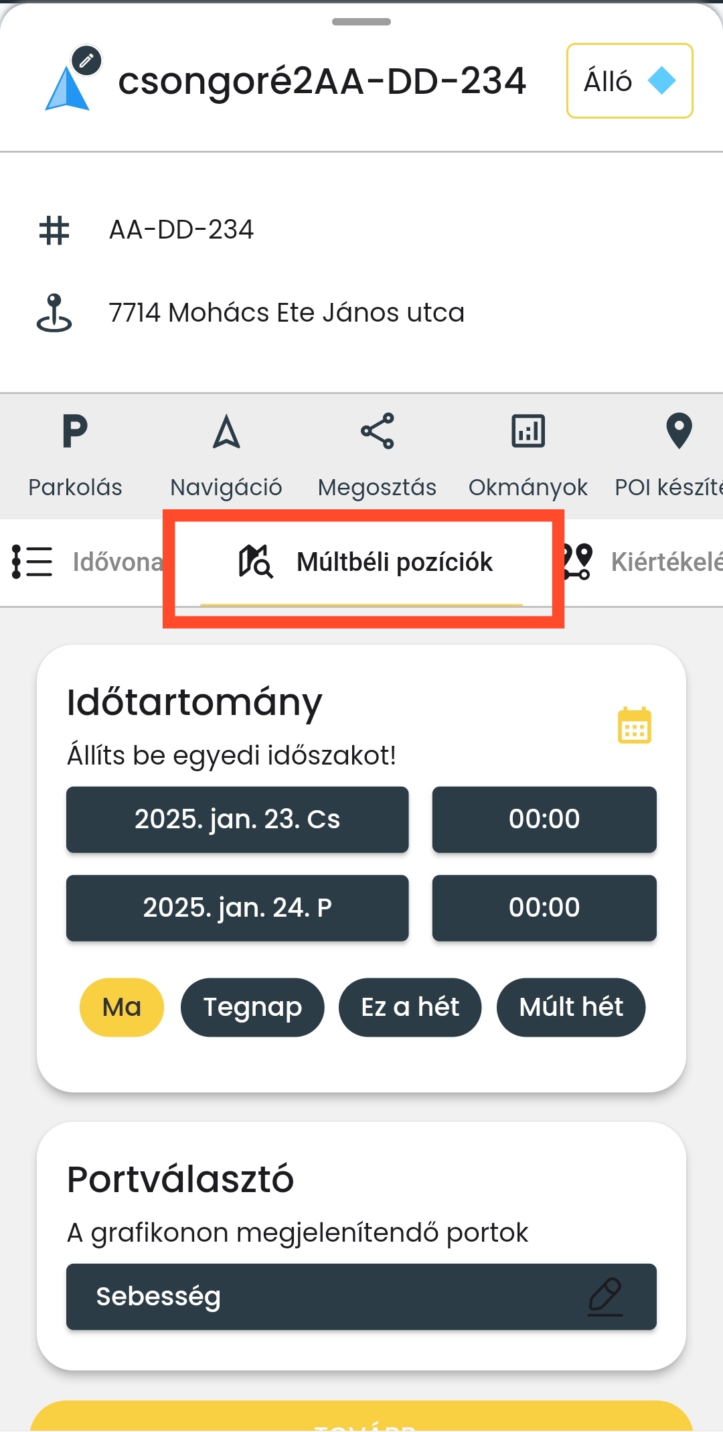Tap the POI készítés pin icon

[x=679, y=432]
